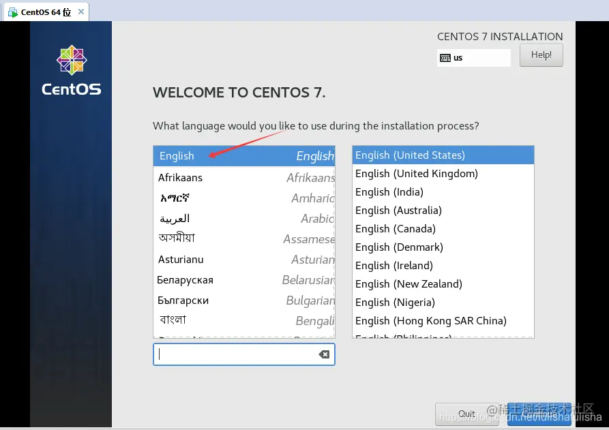The image size is (609, 430).
Task: Click the CentOS logo in the sidebar
Action: click(72, 70)
